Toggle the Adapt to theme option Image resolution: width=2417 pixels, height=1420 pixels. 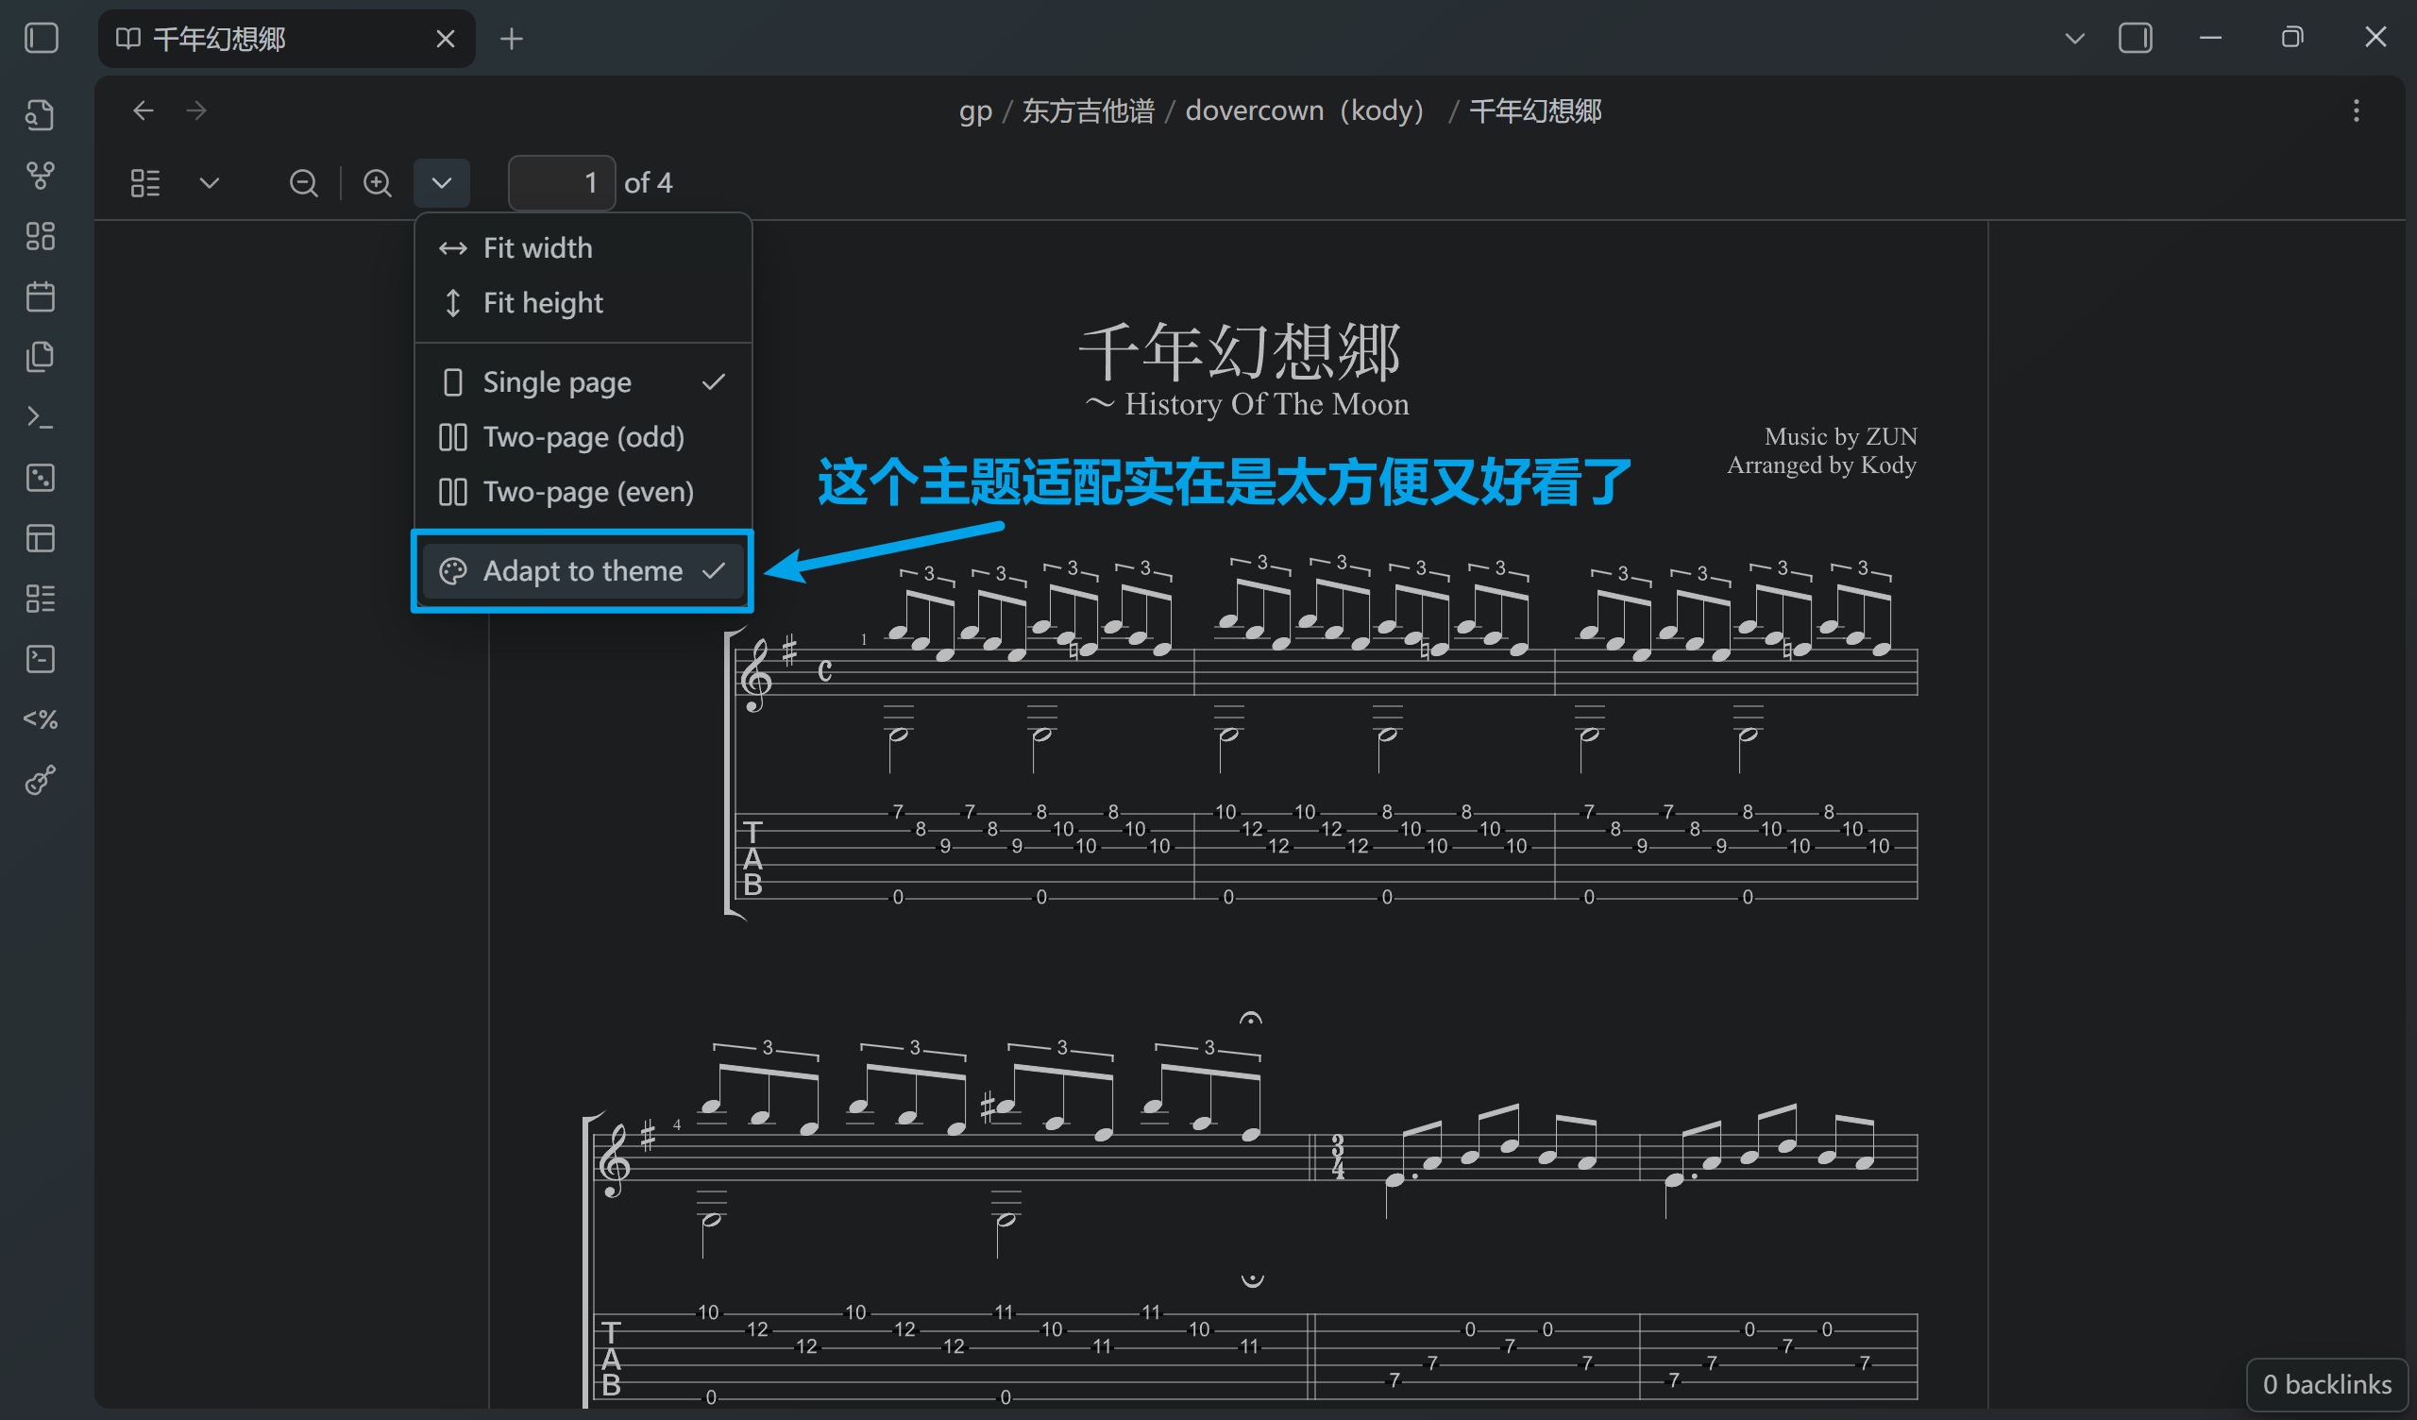click(x=583, y=571)
